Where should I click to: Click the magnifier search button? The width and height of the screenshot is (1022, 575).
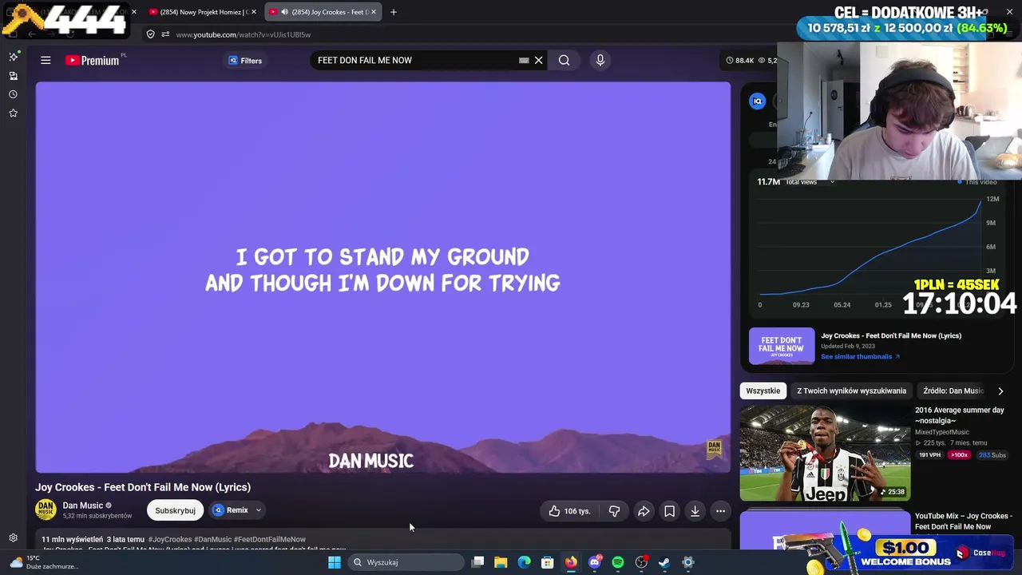click(564, 60)
